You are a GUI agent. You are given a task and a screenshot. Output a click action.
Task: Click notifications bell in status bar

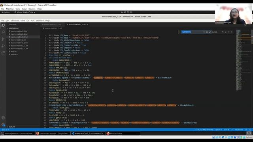click(x=250, y=130)
